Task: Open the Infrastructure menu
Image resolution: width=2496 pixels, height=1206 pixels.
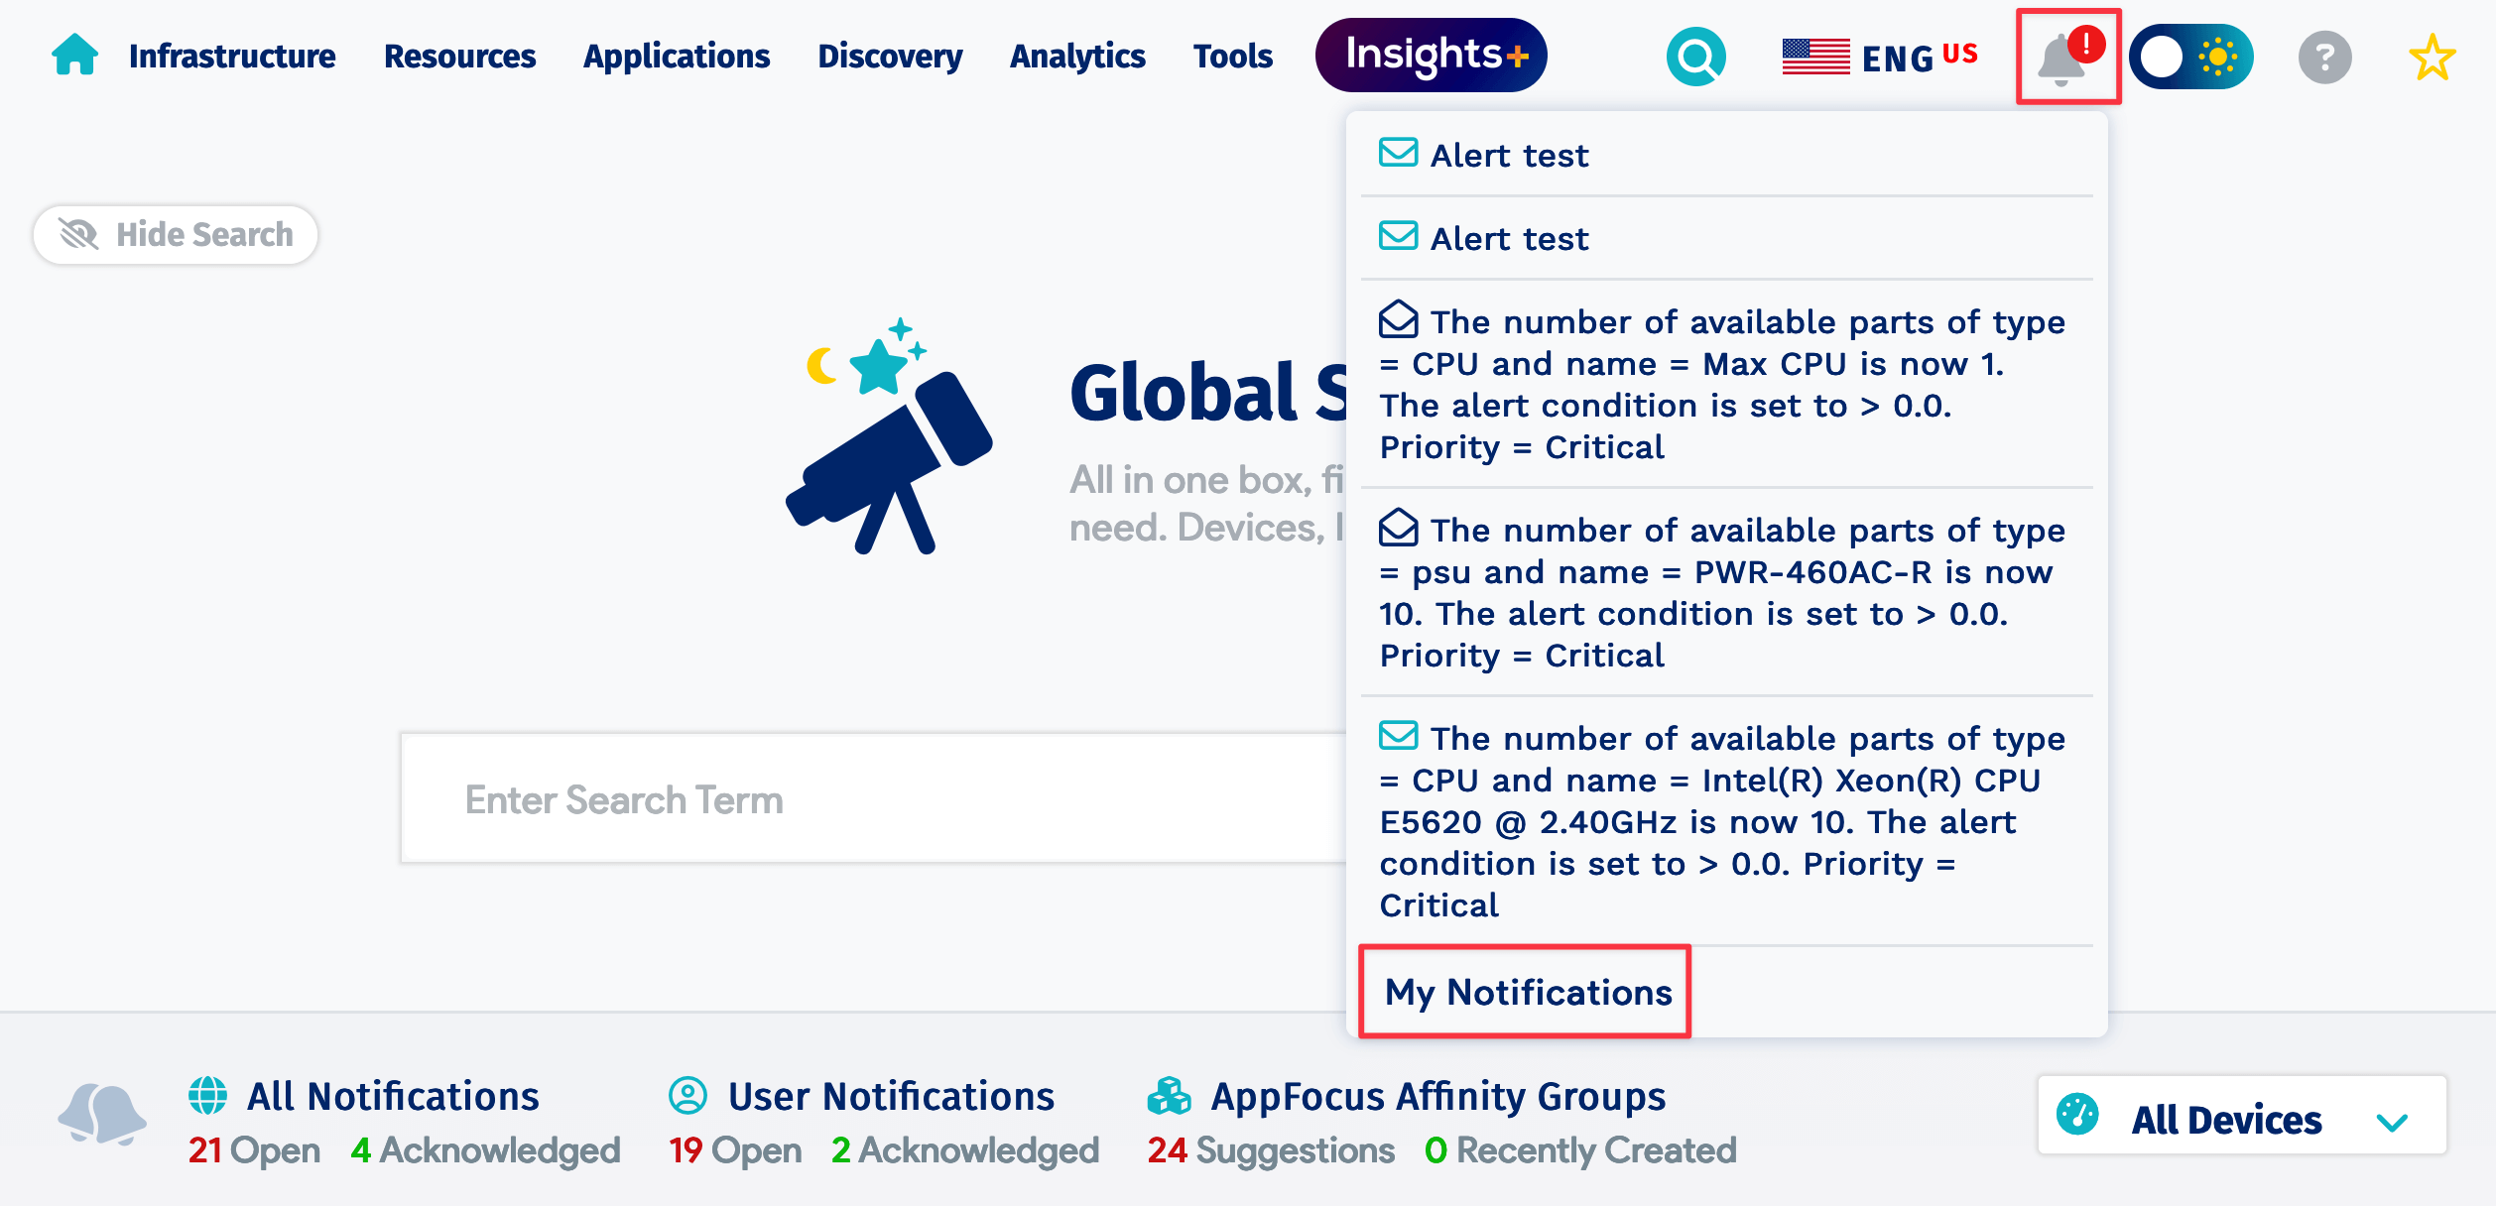Action: tap(232, 57)
